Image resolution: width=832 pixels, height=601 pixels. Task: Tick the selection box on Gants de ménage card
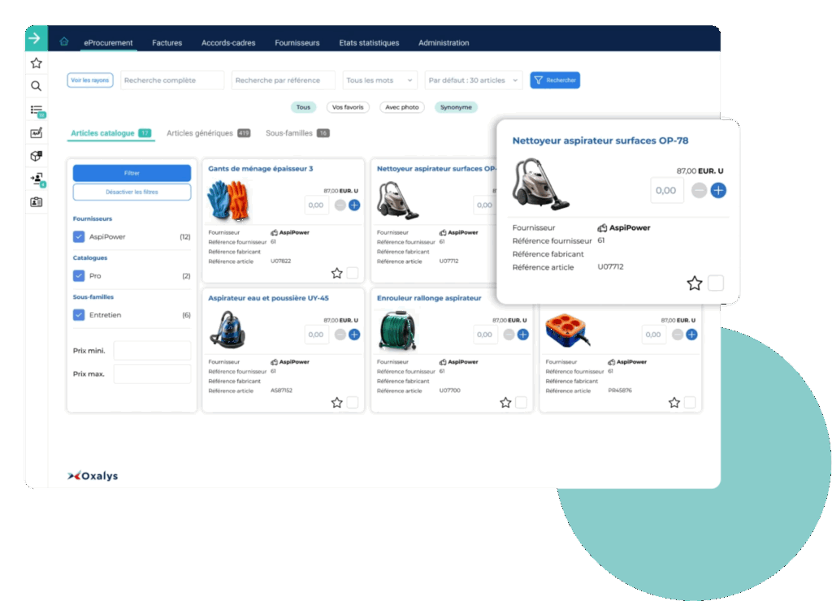point(353,273)
